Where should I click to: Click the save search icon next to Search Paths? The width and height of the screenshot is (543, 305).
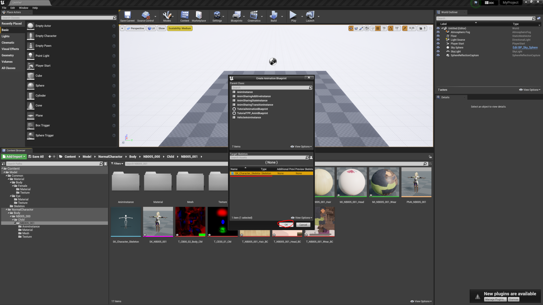click(x=105, y=164)
